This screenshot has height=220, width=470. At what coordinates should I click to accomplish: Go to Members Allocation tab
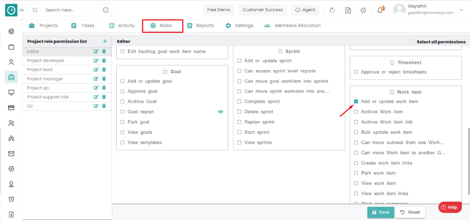[x=292, y=25]
